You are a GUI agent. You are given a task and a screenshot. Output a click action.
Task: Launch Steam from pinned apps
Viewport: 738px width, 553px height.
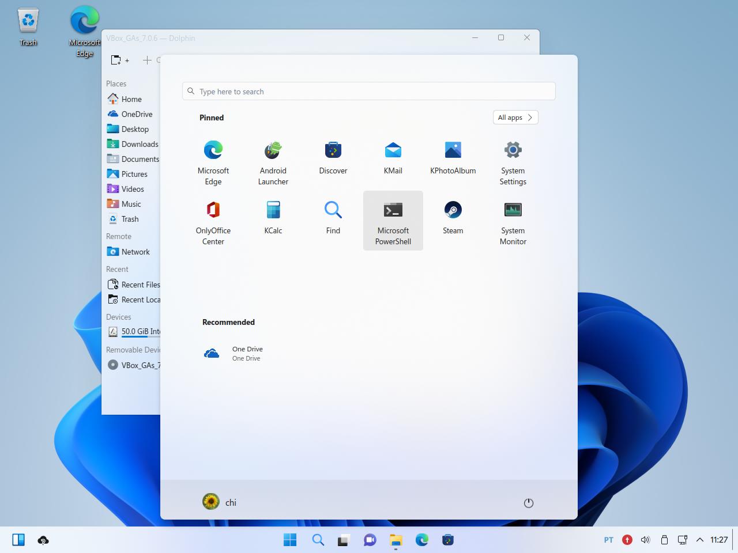point(453,221)
